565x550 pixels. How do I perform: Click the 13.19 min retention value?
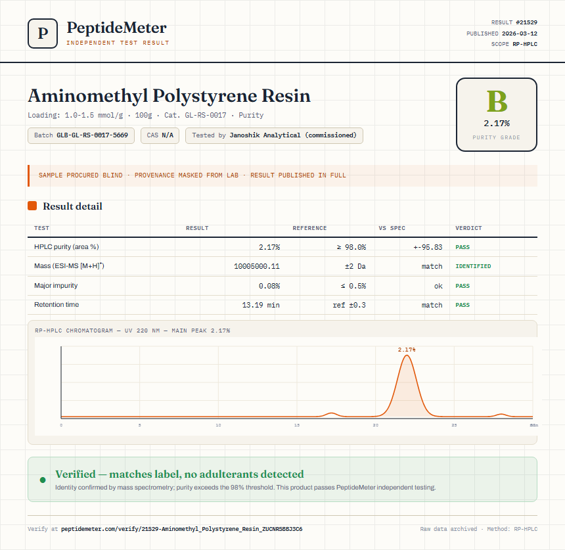[x=261, y=305]
